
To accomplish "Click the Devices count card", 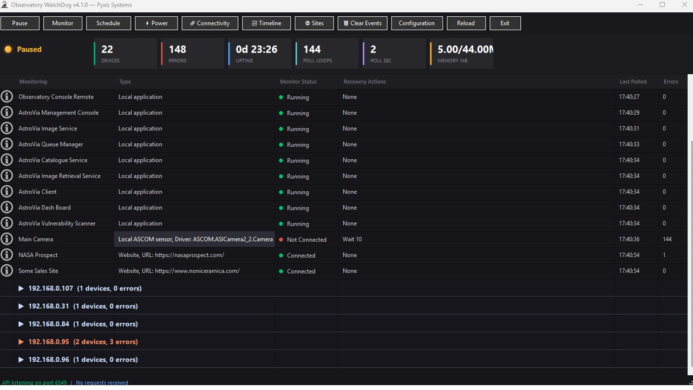I will (x=125, y=53).
